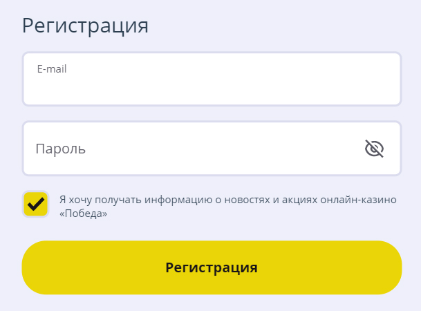Uncheck the casino news subscription checkbox
The image size is (421, 311).
click(36, 204)
